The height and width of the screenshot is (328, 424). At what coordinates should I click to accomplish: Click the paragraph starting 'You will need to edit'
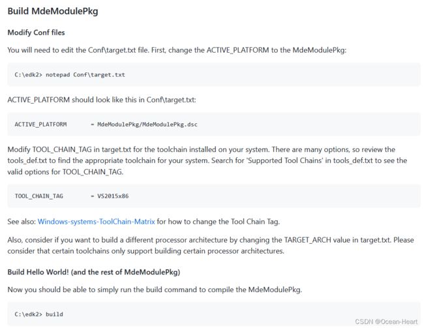coord(177,50)
